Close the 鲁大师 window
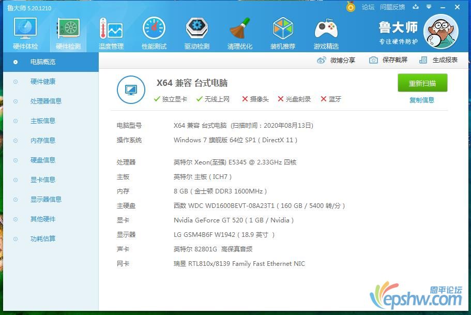Image resolution: width=471 pixels, height=315 pixels. tap(457, 7)
